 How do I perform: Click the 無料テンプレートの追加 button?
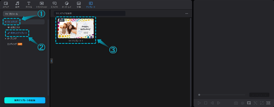pyautogui.click(x=25, y=100)
